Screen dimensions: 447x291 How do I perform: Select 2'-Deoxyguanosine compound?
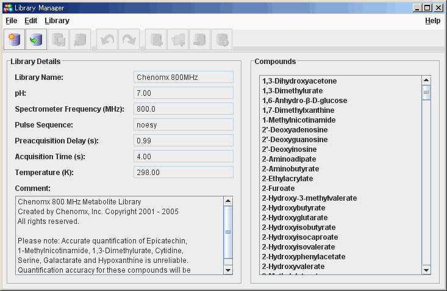pyautogui.click(x=341, y=140)
